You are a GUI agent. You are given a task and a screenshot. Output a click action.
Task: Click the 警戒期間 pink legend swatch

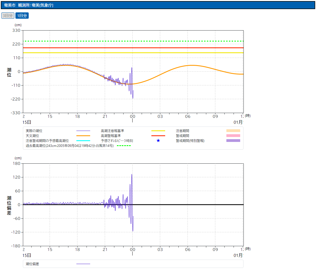(233, 136)
